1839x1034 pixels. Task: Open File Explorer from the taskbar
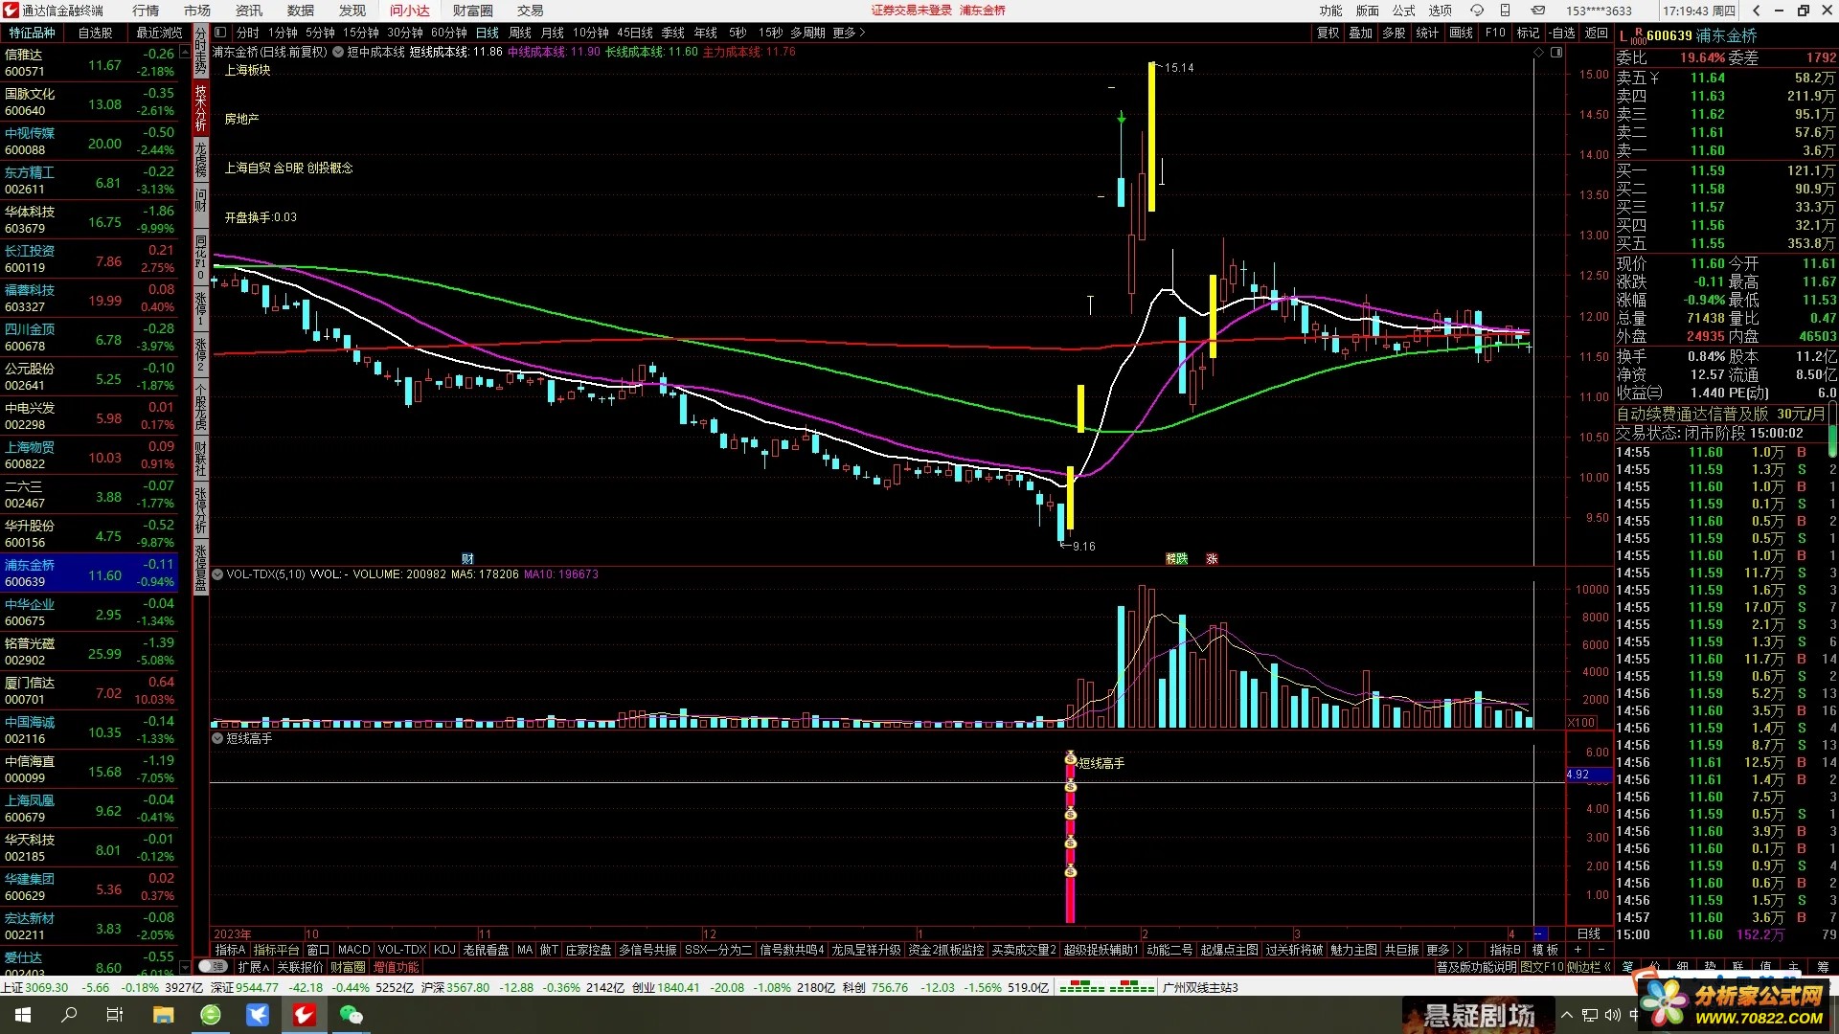point(163,1015)
